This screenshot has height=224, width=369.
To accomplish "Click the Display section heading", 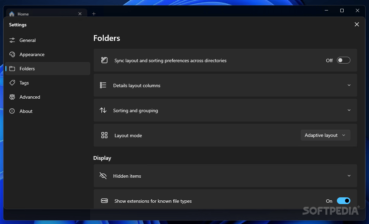I will [102, 158].
